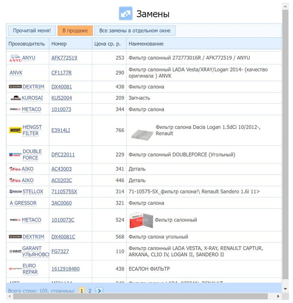Image resolution: width=293 pixels, height=303 pixels.
Task: Open the A GRESSOR manufacturer link
Action: pyautogui.click(x=23, y=203)
